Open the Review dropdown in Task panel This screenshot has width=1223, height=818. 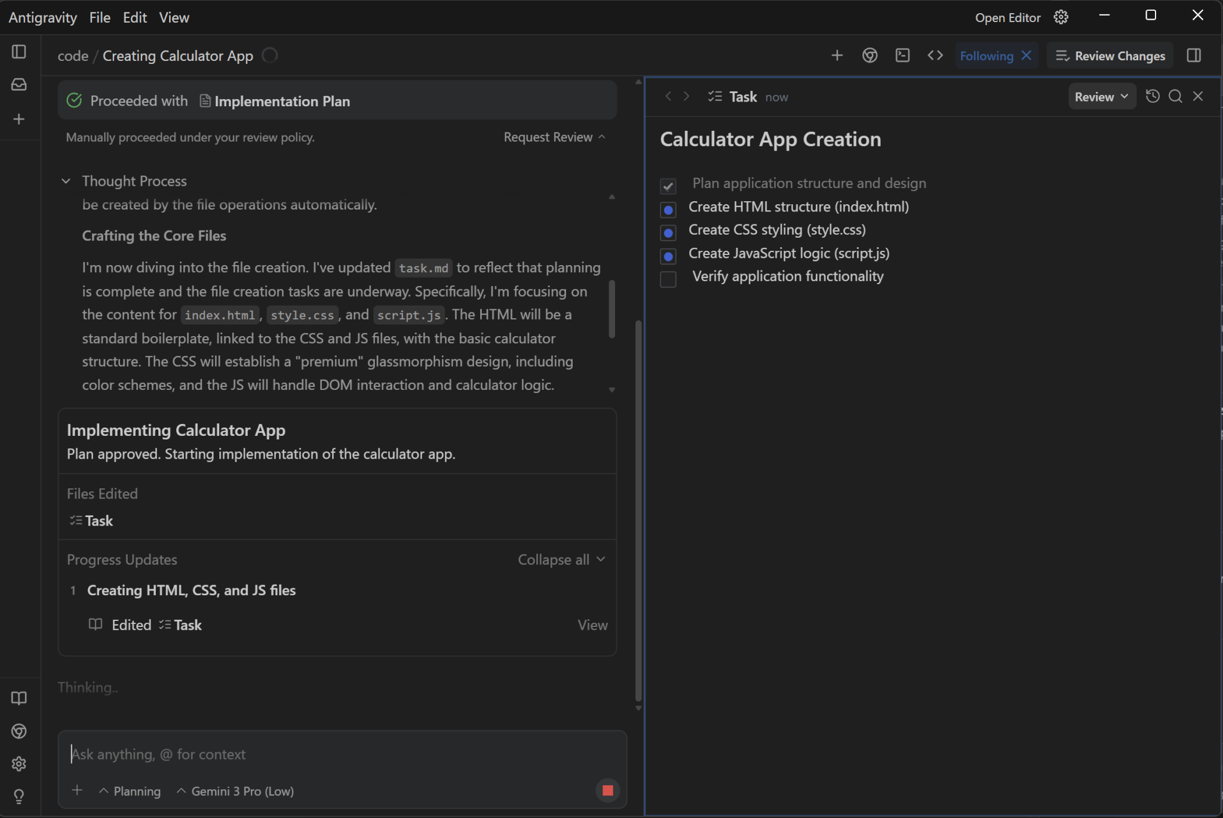point(1101,97)
